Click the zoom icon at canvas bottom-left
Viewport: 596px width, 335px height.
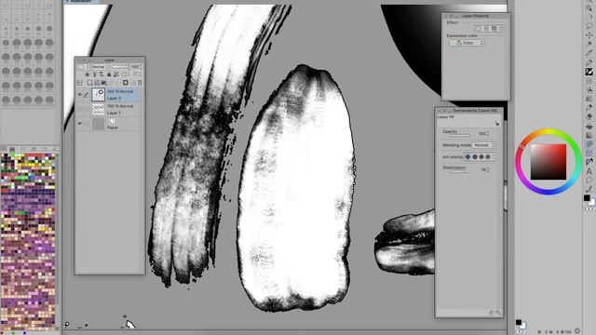67,325
